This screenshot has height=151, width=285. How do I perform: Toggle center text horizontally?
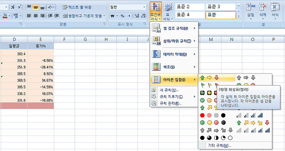(x=36, y=16)
